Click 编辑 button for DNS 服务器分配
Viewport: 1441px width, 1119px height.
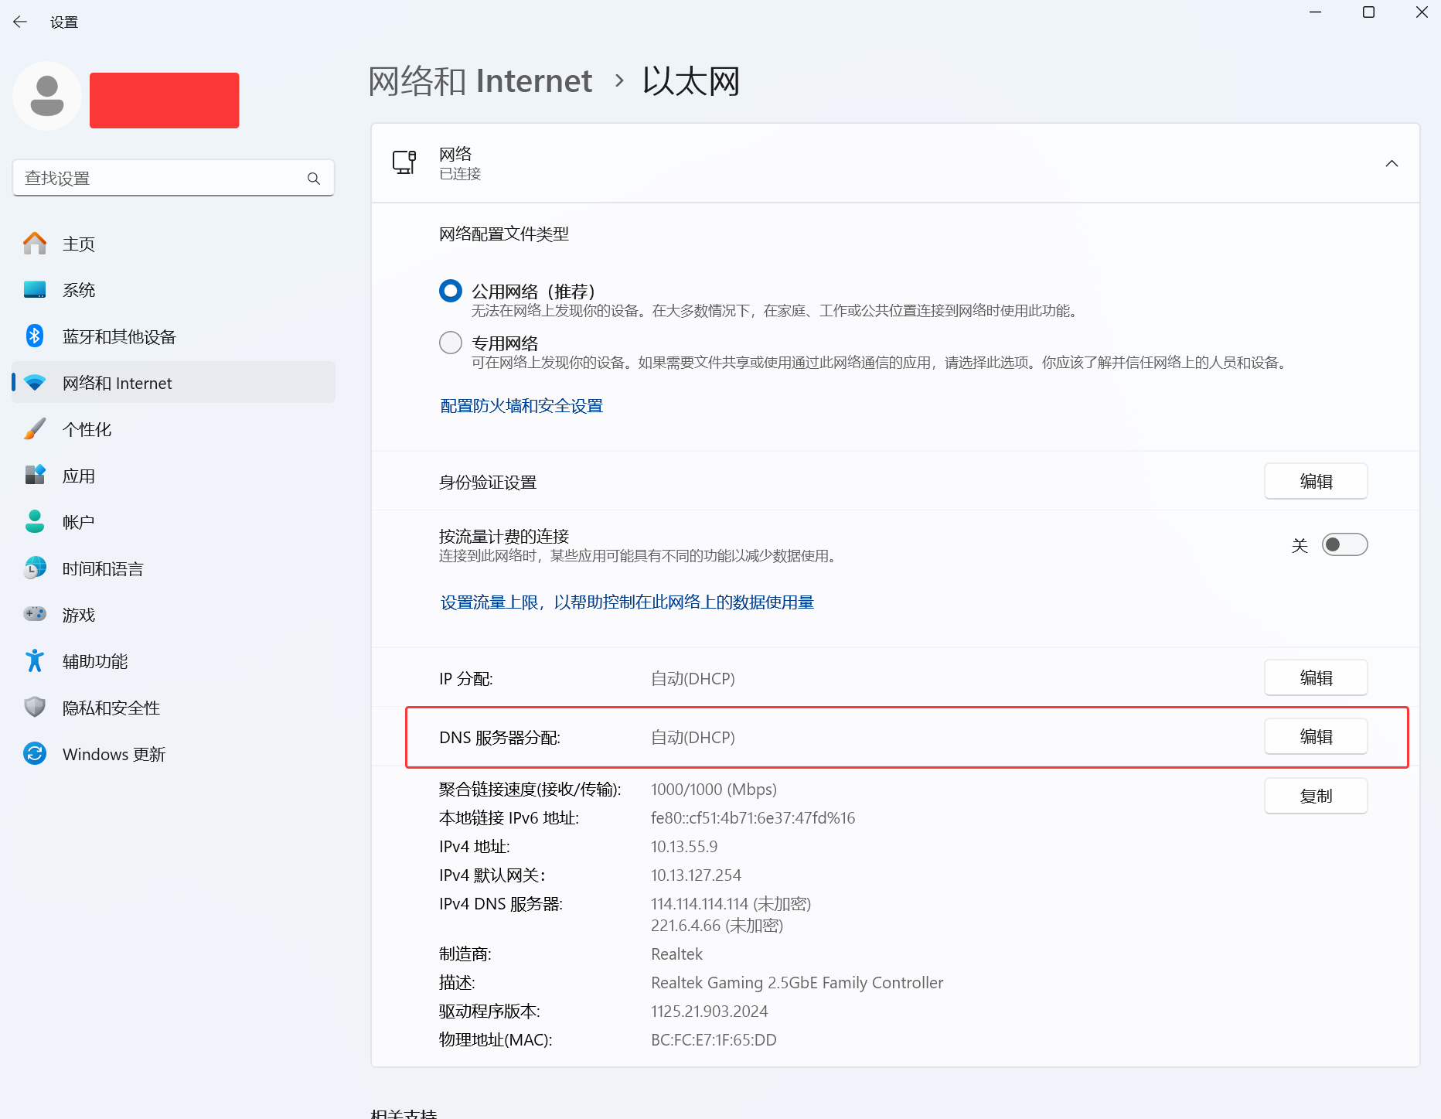point(1316,737)
